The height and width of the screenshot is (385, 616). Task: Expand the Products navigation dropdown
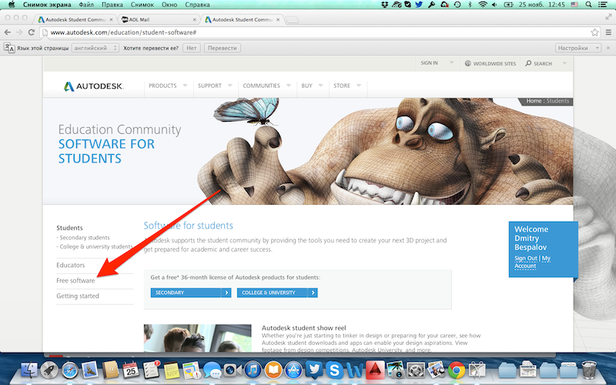coord(168,85)
